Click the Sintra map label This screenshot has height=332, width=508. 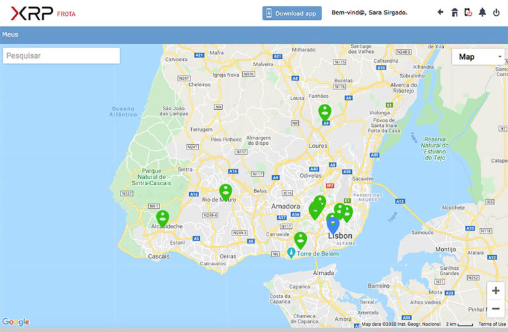185,169
